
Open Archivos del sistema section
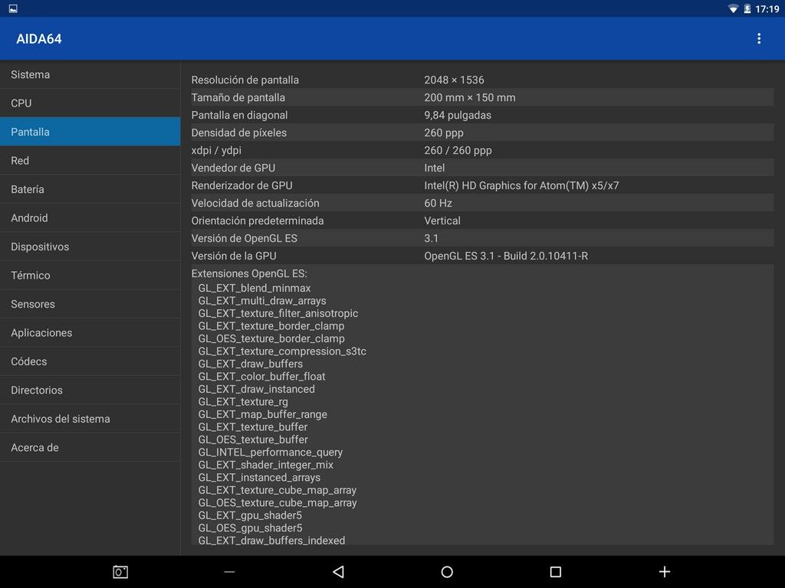90,419
